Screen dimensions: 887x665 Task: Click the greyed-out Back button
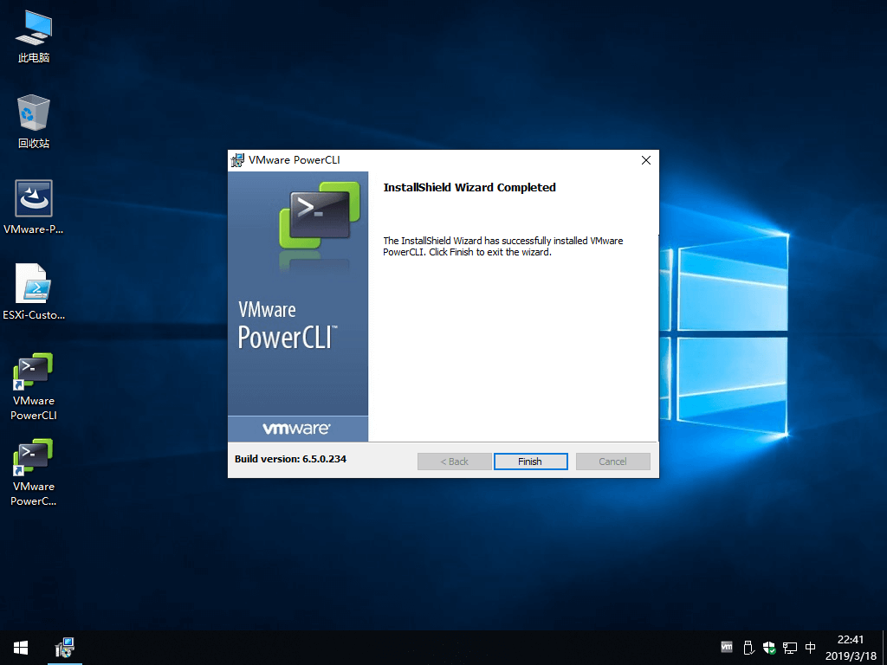[x=454, y=462]
